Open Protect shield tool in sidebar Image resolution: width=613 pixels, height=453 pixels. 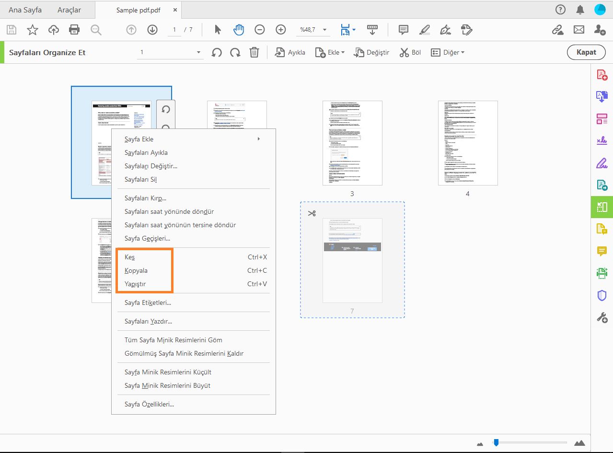tap(602, 295)
